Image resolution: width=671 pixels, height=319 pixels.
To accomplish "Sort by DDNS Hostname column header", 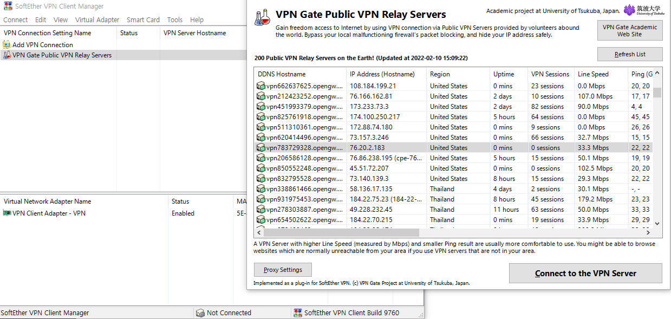I will pyautogui.click(x=300, y=74).
